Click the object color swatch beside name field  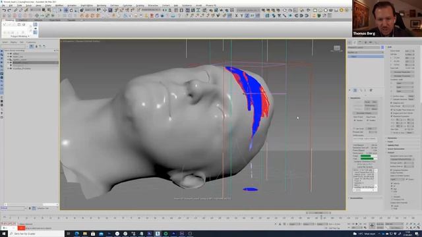coord(382,47)
